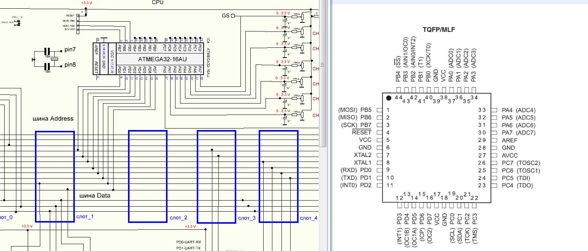Click the TQFP/MLF pinout title
588x251 pixels.
click(x=439, y=30)
